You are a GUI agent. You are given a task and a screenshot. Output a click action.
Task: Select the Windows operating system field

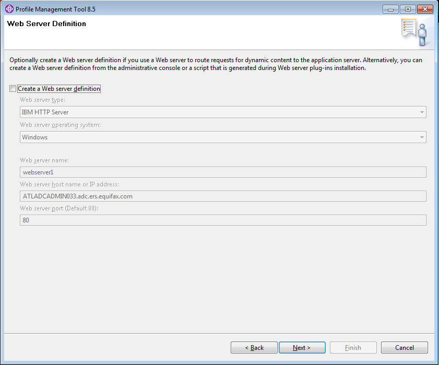[x=219, y=137]
